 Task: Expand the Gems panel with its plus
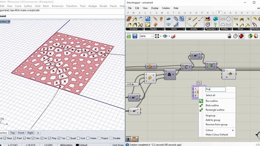184,29
